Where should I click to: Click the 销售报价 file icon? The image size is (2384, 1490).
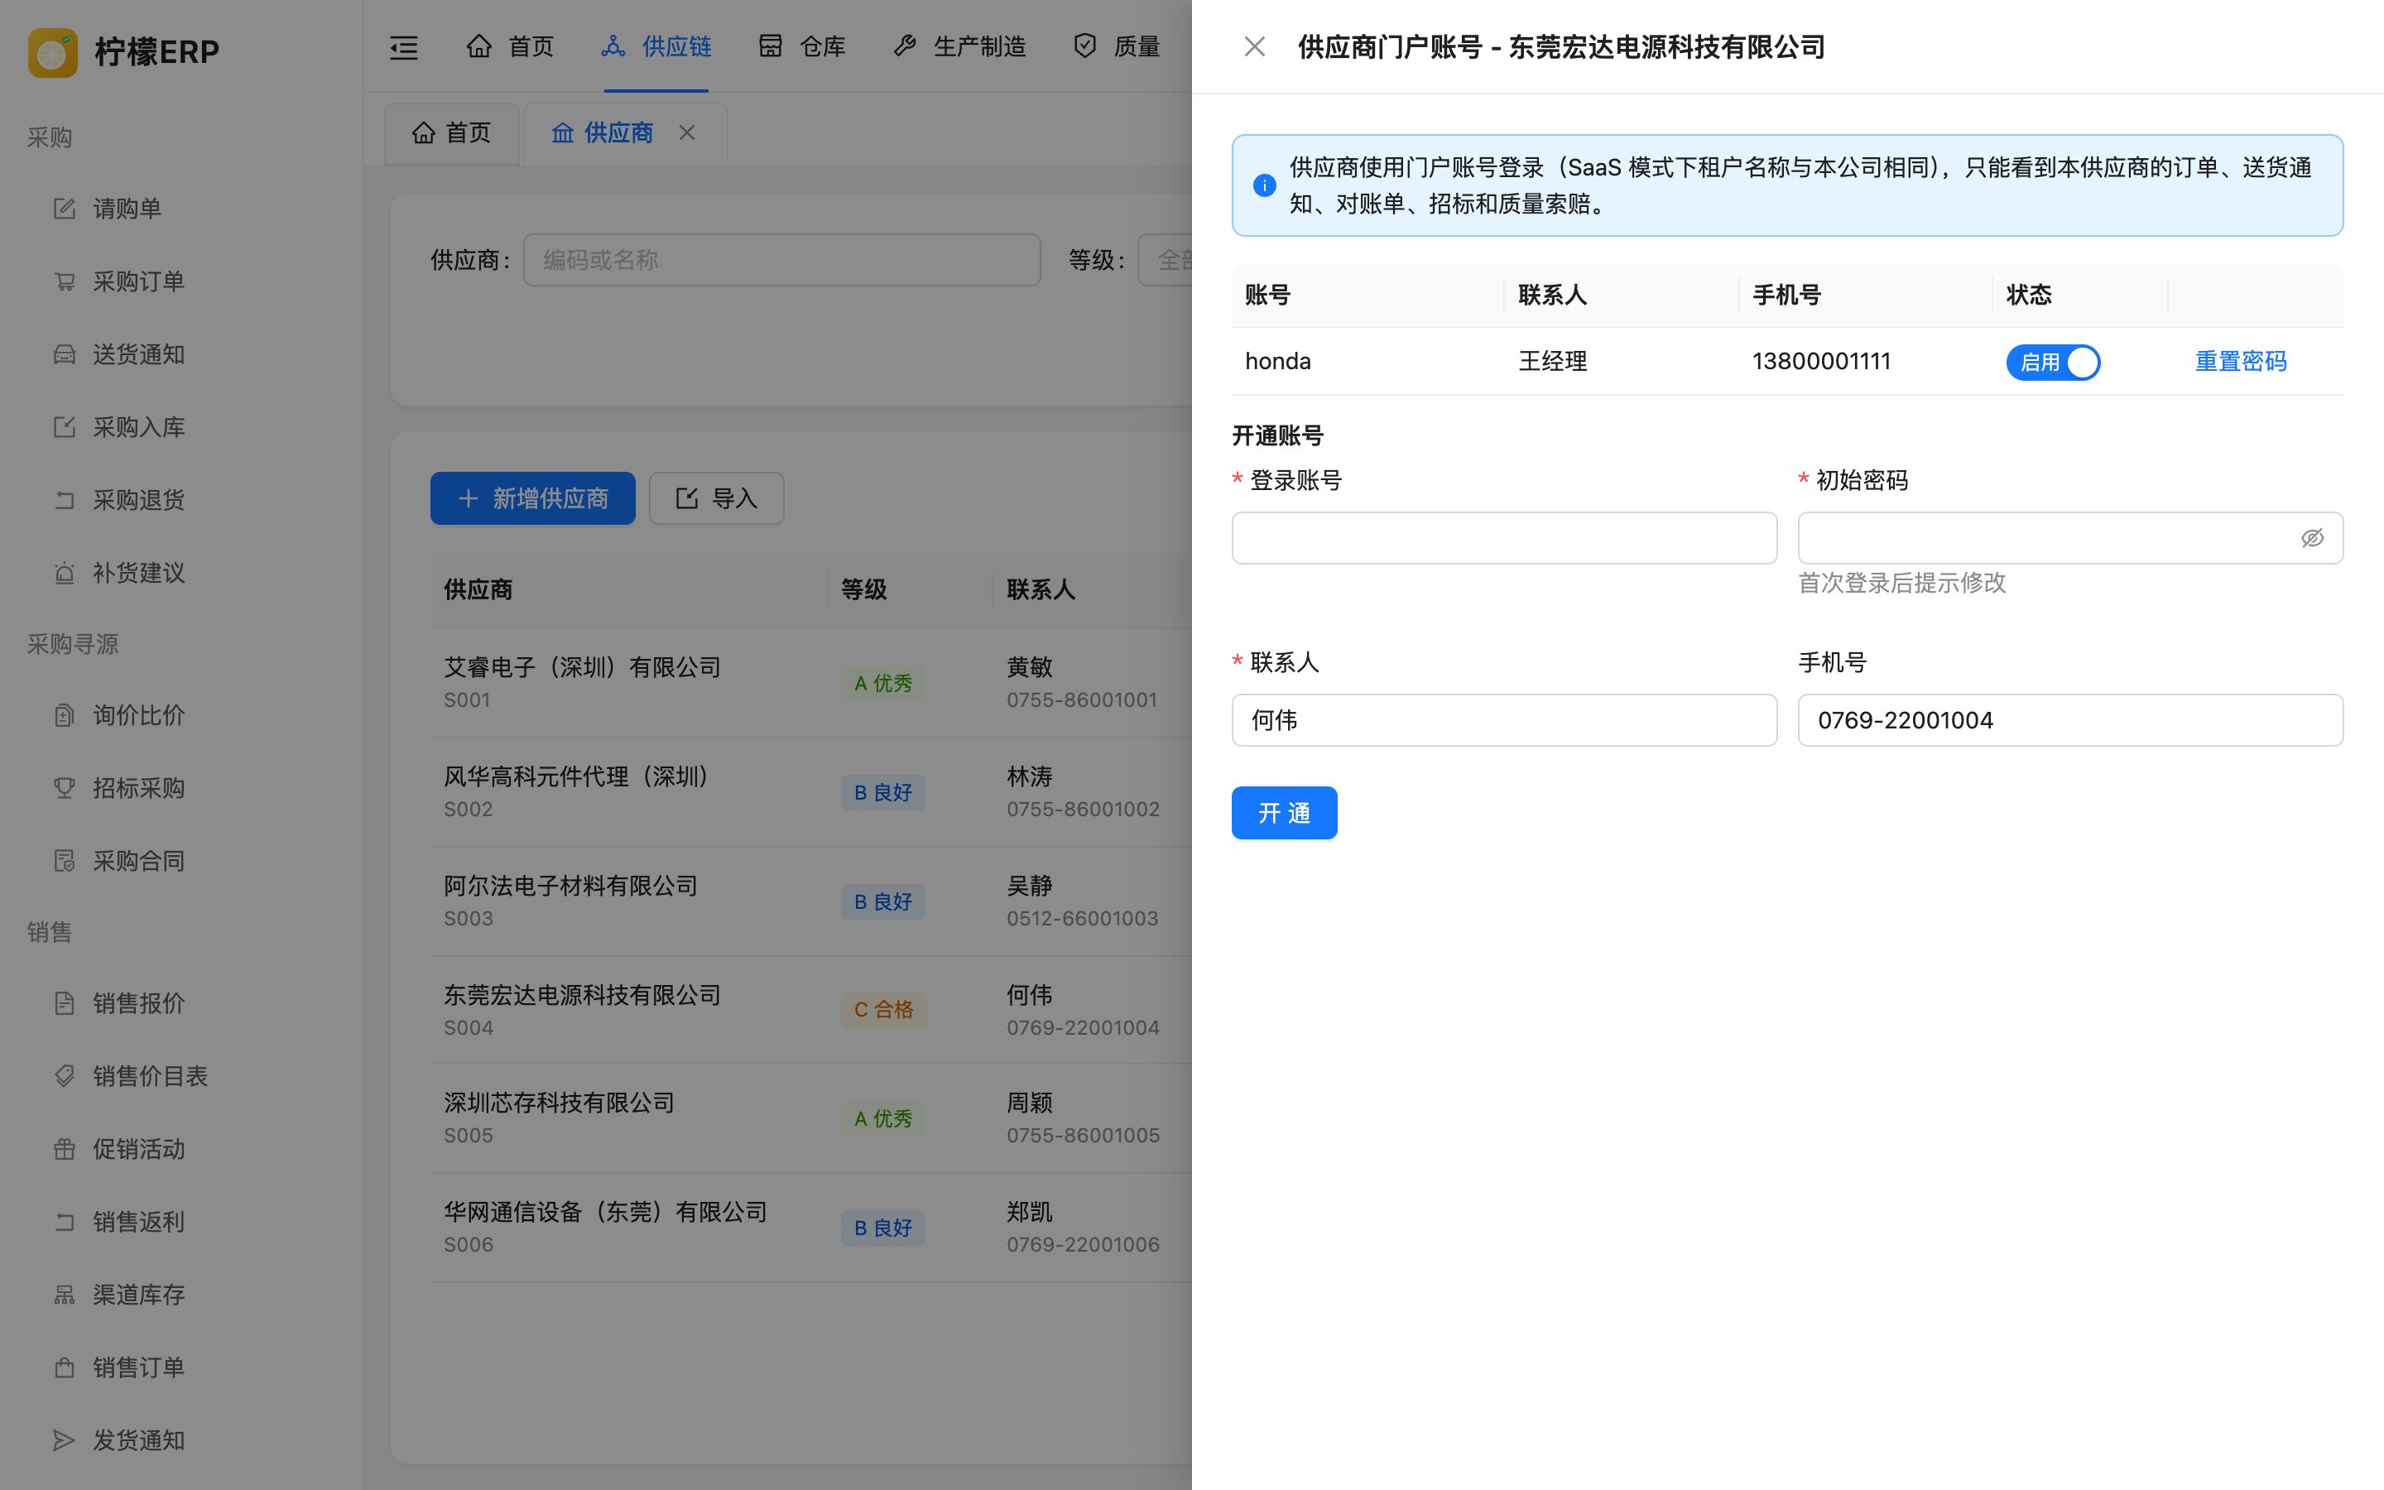[x=64, y=1003]
